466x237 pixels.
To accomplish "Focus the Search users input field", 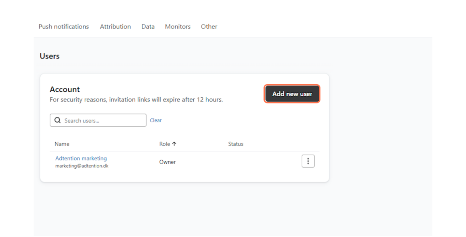I will pos(102,121).
